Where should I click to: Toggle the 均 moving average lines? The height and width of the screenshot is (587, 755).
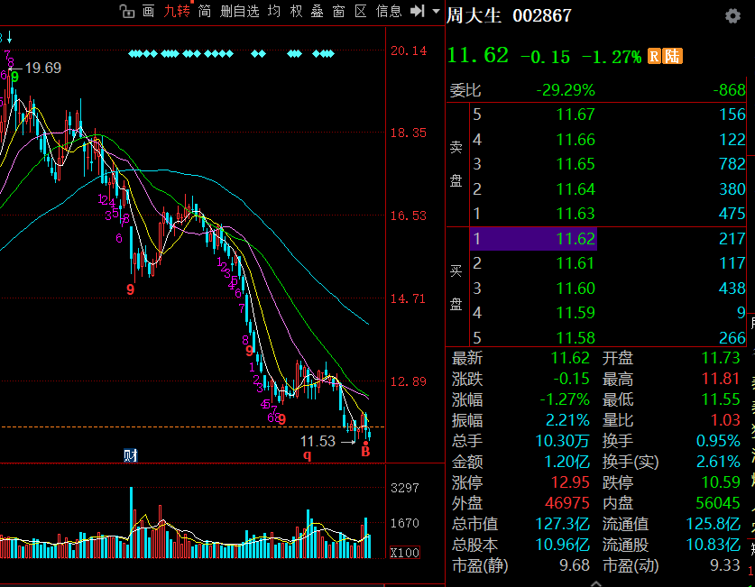click(x=274, y=11)
